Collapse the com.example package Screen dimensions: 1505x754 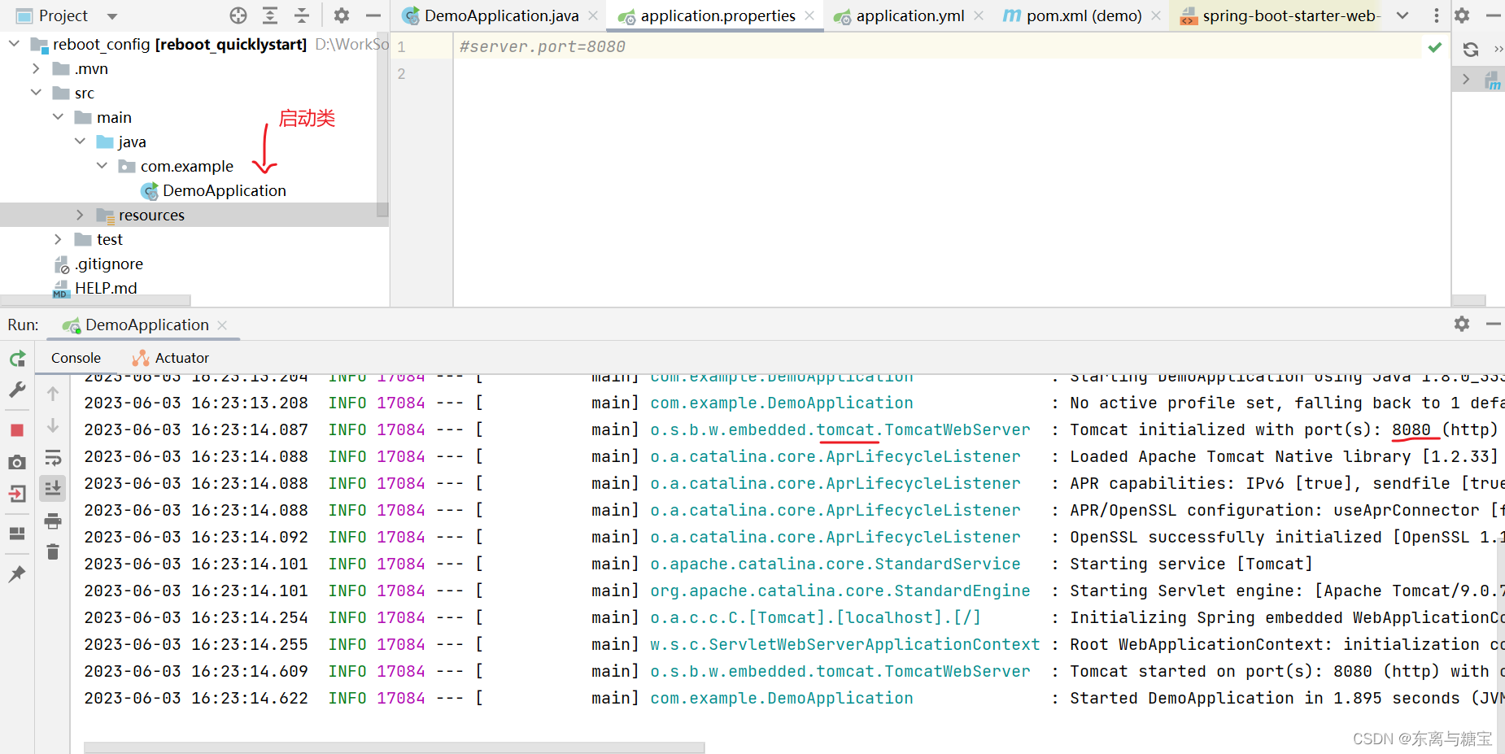click(102, 166)
